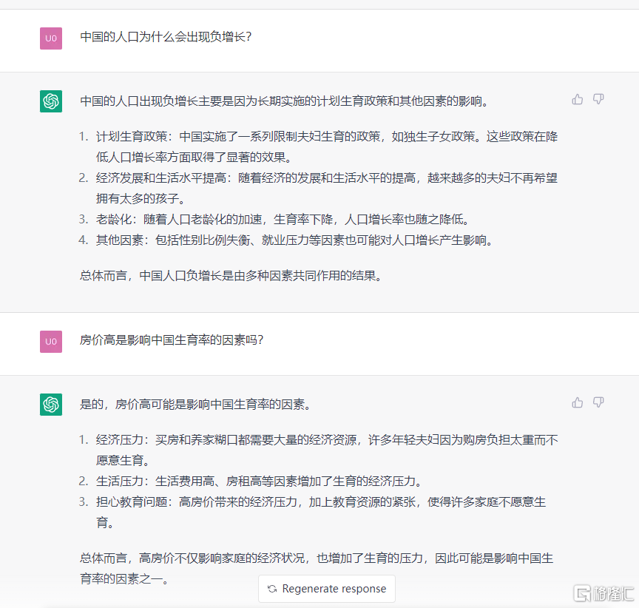Screen dimensions: 639x608
Task: Thumbs up the housing price answer
Action: tap(577, 402)
